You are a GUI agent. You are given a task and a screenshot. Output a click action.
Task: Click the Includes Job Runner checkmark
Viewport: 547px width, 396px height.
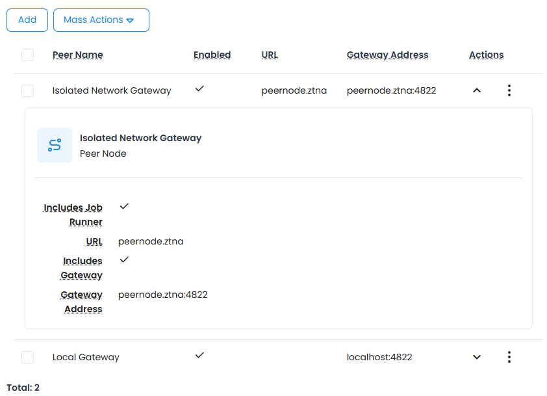coord(123,206)
